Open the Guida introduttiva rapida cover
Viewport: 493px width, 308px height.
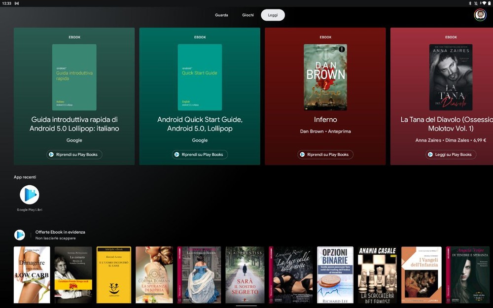tap(74, 77)
